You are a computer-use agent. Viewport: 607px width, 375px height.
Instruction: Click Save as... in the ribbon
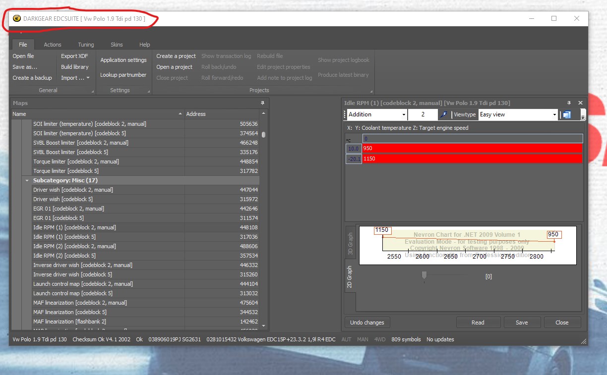pyautogui.click(x=25, y=67)
